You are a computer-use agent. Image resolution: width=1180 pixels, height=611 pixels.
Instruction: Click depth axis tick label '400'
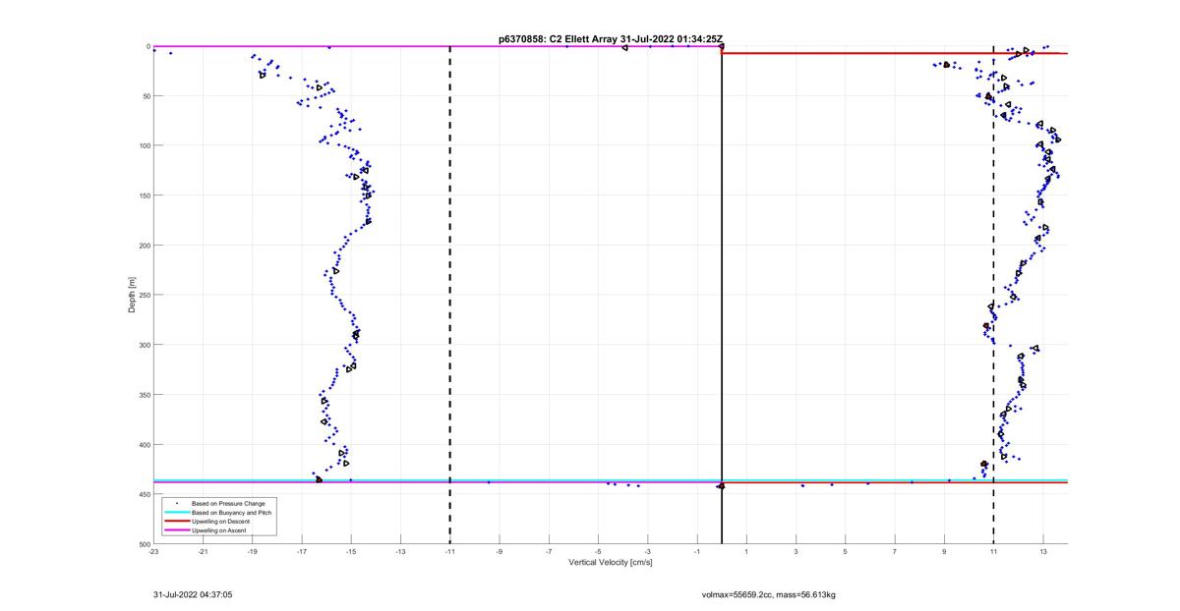click(144, 444)
